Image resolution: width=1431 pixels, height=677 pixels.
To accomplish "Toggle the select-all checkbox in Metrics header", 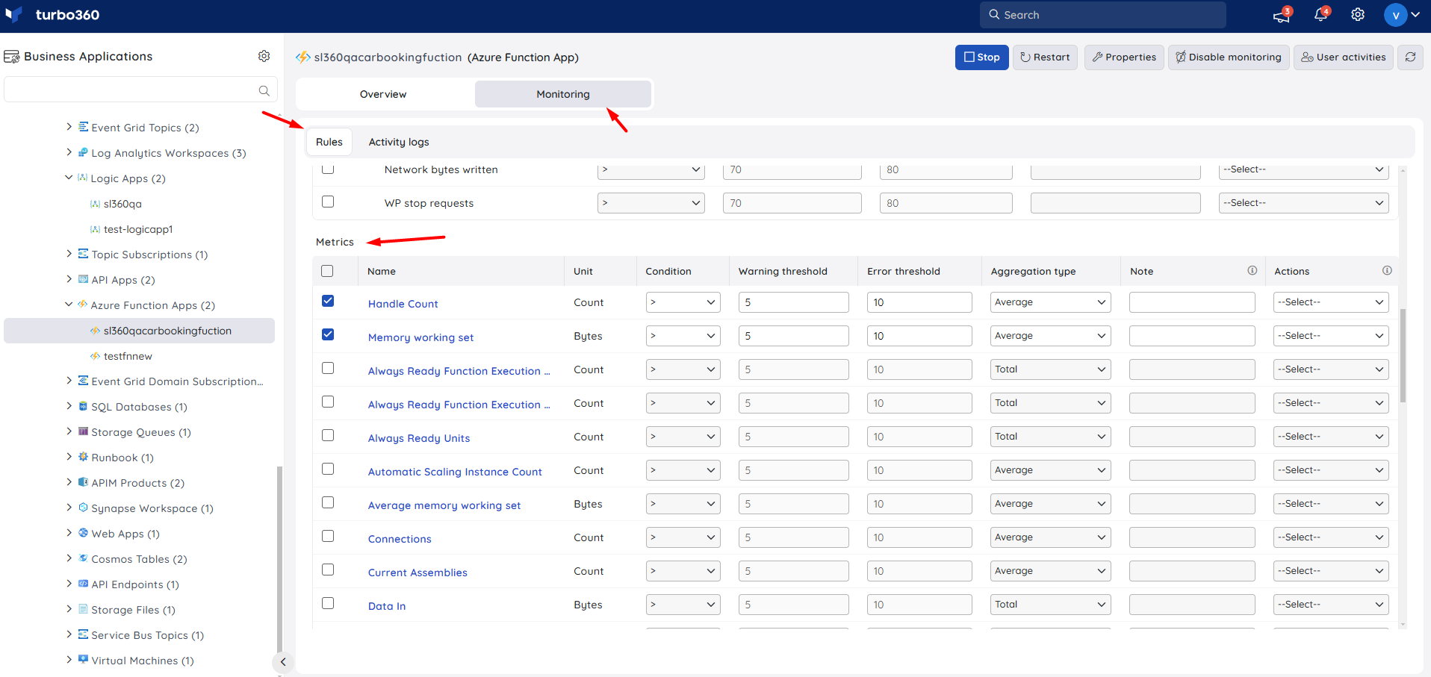I will 327,271.
